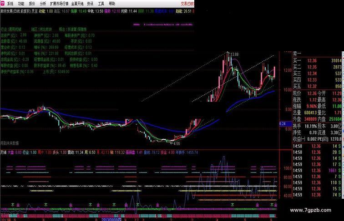Click the 总量 600413 value
344x221 pixels.
[310, 113]
